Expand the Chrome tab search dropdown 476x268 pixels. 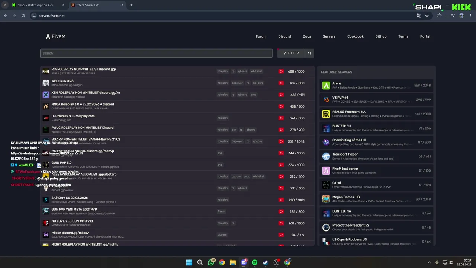pyautogui.click(x=4, y=5)
